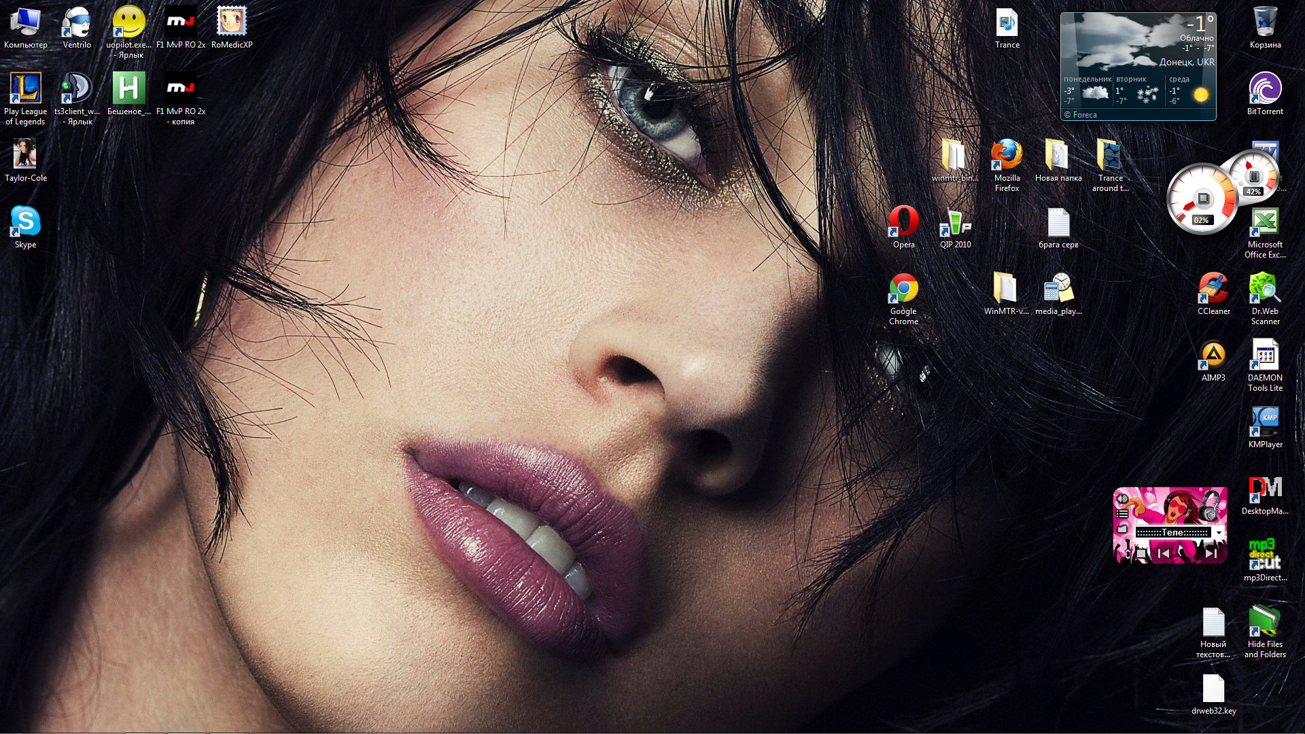Launch Skype from the desktop

pos(26,228)
